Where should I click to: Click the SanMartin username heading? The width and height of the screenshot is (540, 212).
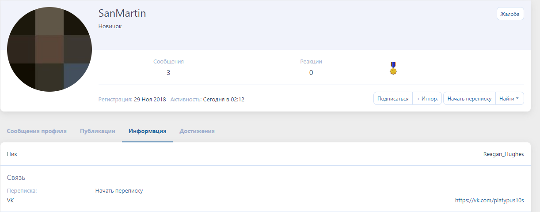[122, 14]
